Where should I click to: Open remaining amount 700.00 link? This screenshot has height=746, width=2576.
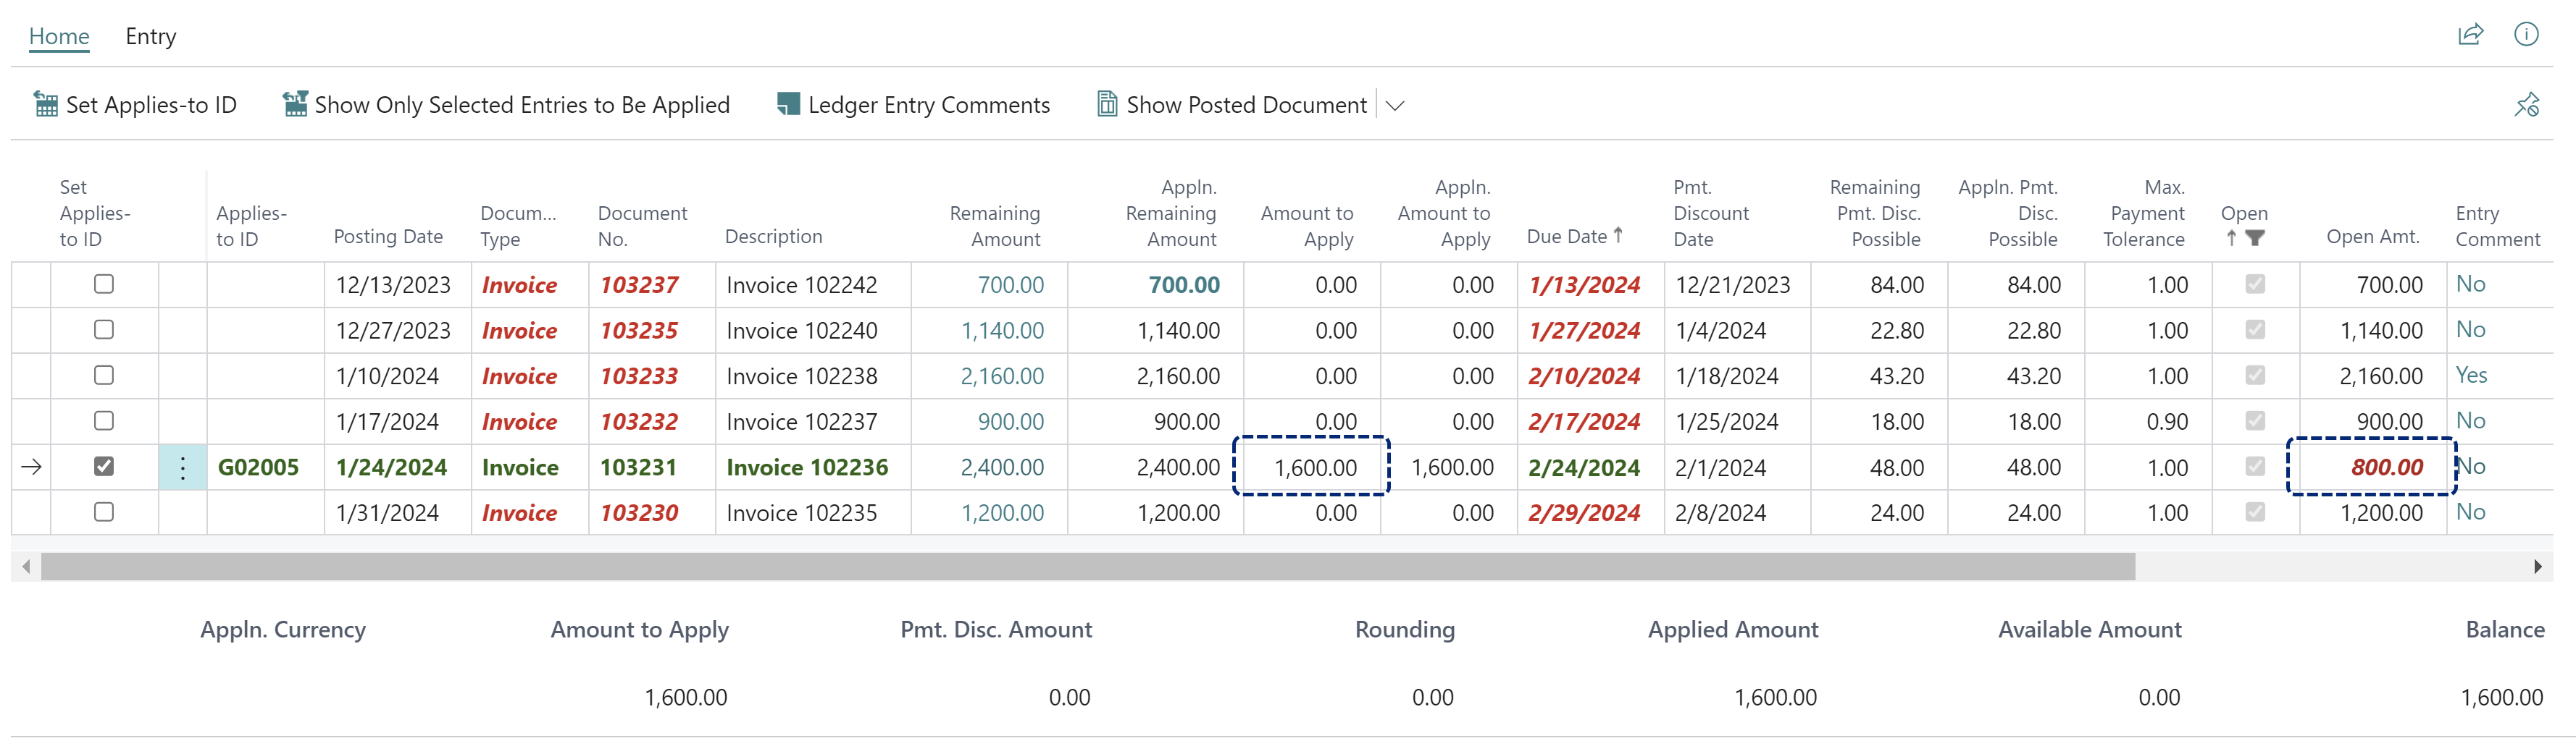pos(1010,284)
